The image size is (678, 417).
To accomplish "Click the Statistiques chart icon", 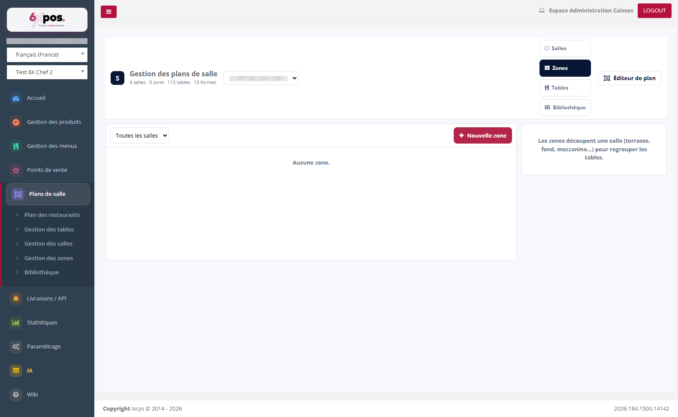I will pos(16,323).
